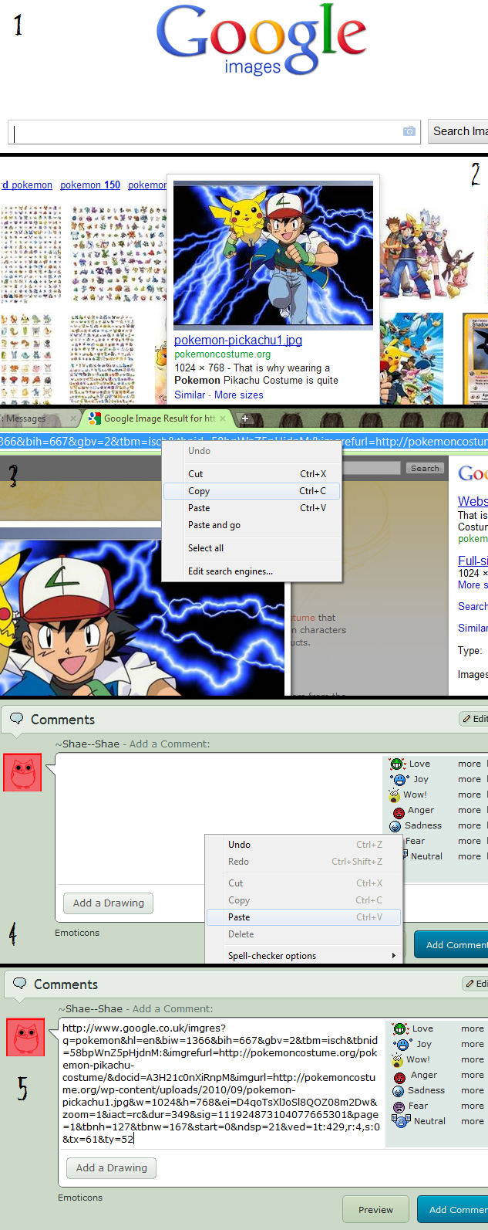Image resolution: width=488 pixels, height=1230 pixels.
Task: Click the More sizes link
Action: (x=239, y=395)
